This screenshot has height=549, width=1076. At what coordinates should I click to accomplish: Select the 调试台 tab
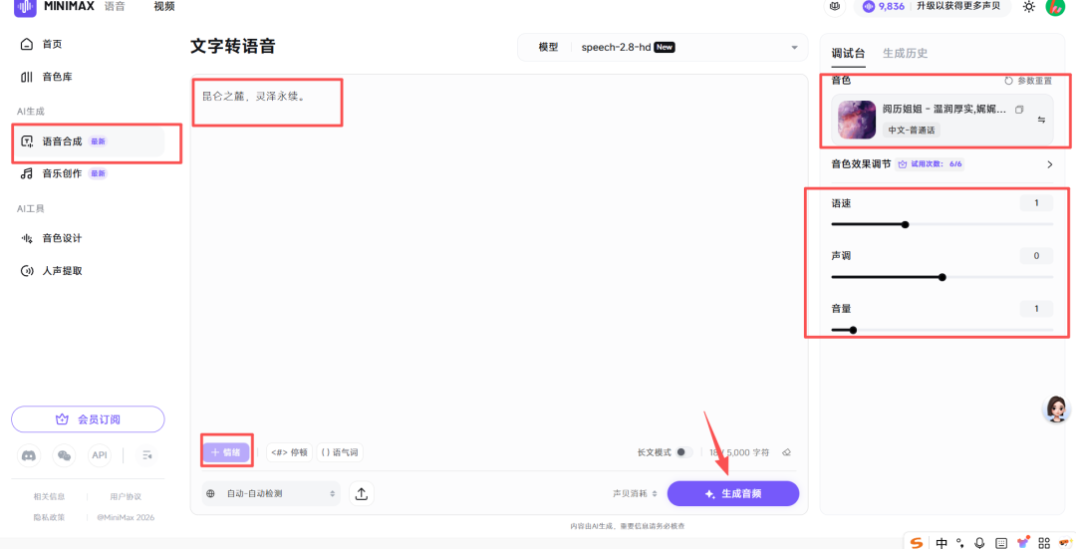coord(848,53)
